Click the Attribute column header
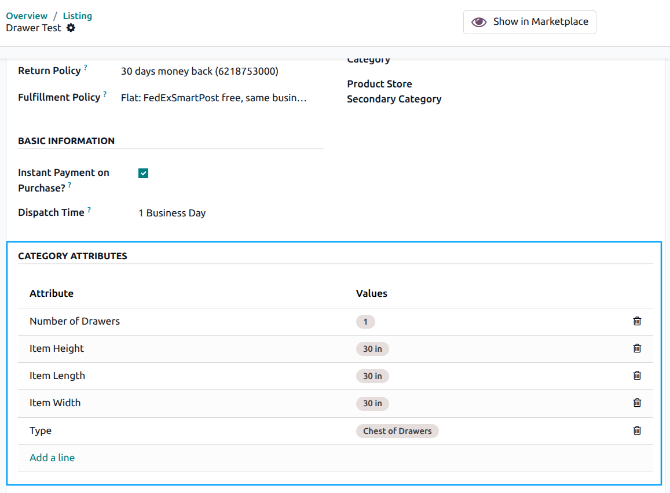This screenshot has width=670, height=493. coord(52,293)
